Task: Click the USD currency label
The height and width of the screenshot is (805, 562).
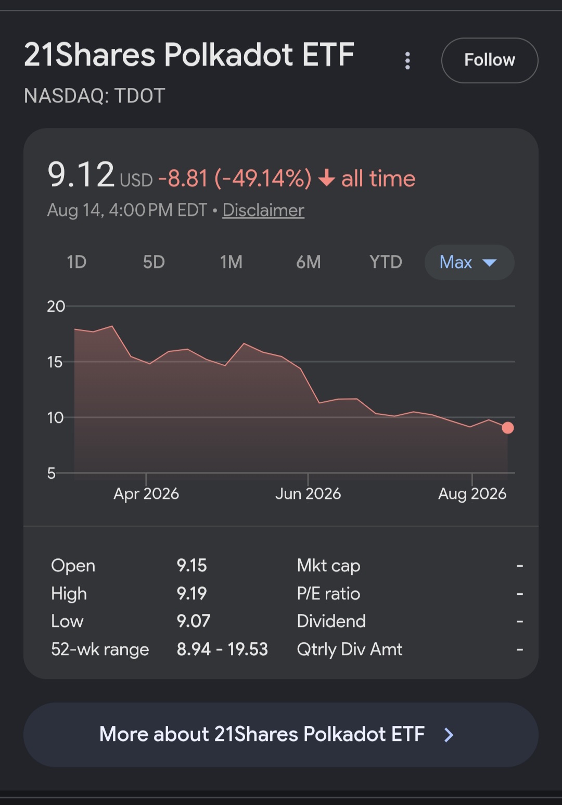Action: point(136,181)
